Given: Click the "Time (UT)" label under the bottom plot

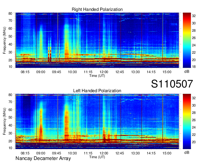Looking at the screenshot, I should pyautogui.click(x=97, y=157).
